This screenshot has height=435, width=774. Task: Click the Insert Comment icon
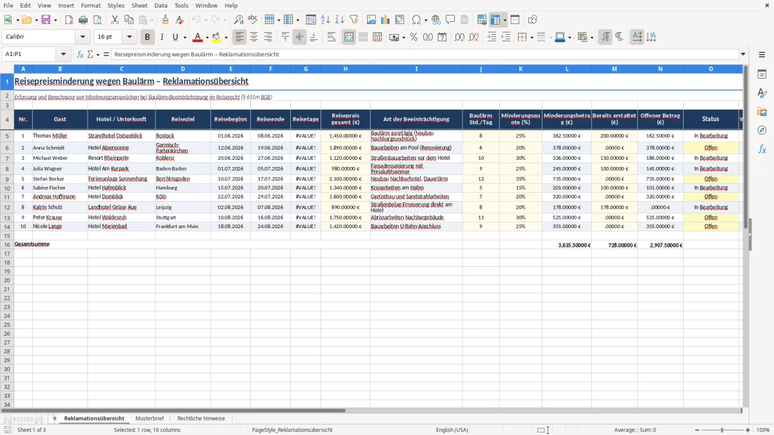point(450,20)
